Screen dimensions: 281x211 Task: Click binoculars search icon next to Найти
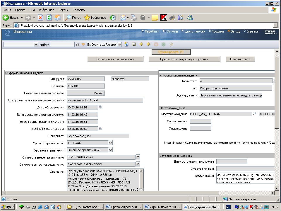pyautogui.click(x=77, y=44)
